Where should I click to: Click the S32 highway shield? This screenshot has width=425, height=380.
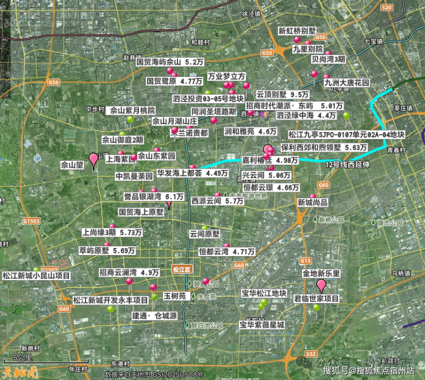pyautogui.click(x=310, y=354)
